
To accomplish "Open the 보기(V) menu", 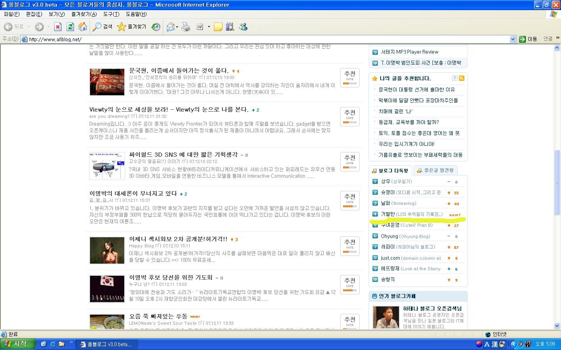I will (56, 14).
